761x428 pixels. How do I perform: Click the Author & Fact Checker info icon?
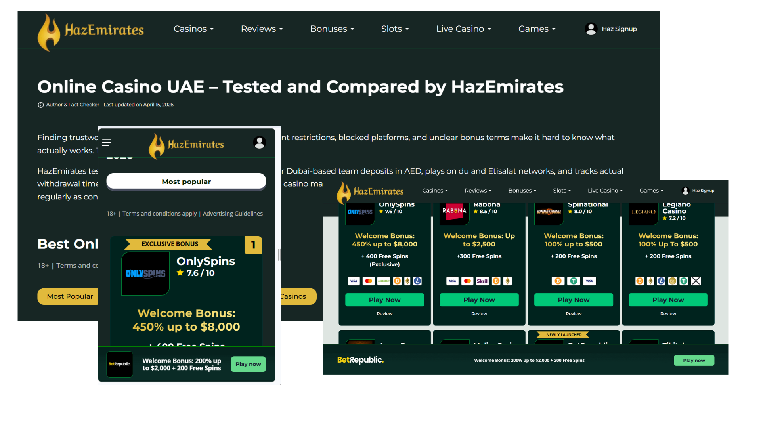click(40, 105)
